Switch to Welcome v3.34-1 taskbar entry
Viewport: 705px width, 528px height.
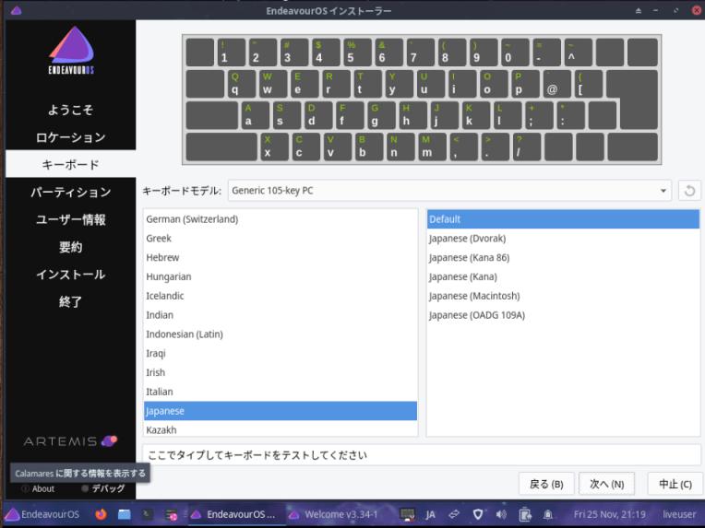[x=334, y=514]
